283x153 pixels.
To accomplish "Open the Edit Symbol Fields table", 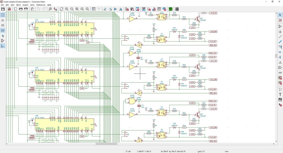I will pos(159,9).
